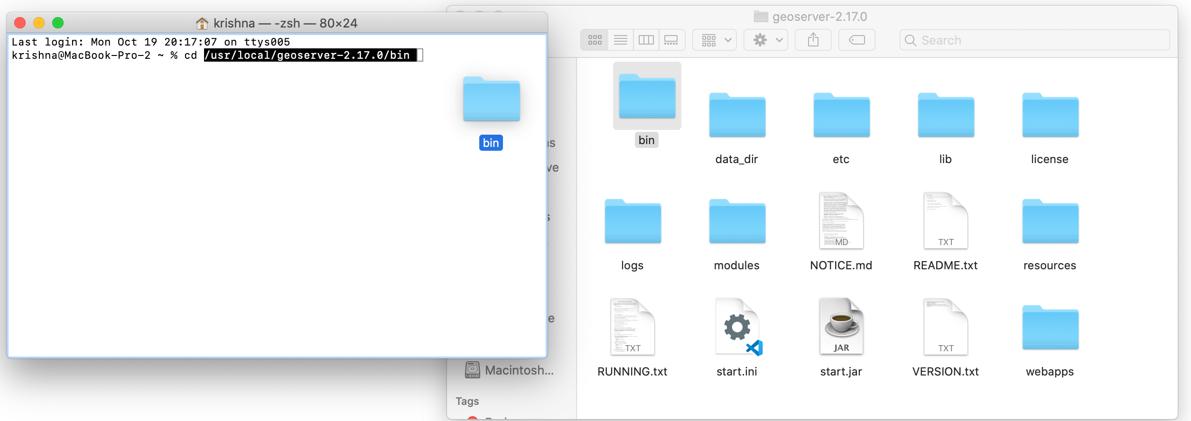Viewport: 1191px width, 421px height.
Task: Open the group-by arrangement dropdown
Action: click(715, 40)
